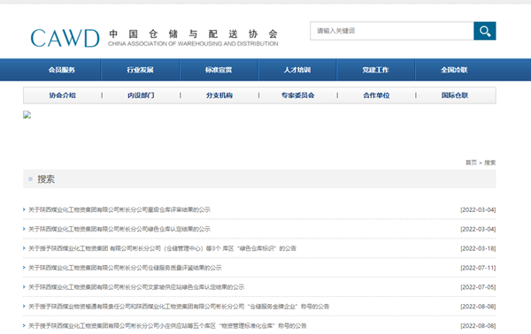Click the date [2022-07-11]
This screenshot has width=531, height=334.
click(478, 268)
